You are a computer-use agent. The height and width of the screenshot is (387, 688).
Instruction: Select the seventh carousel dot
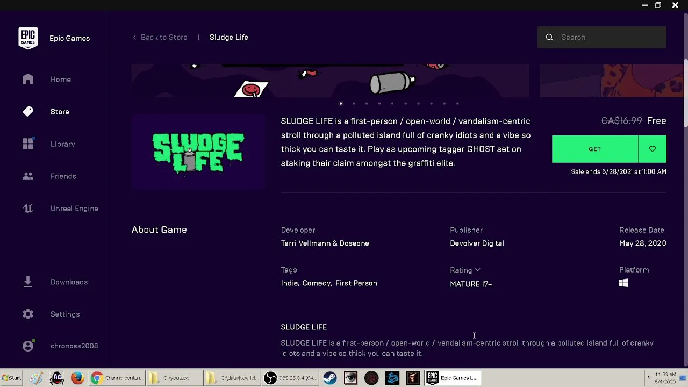click(418, 103)
